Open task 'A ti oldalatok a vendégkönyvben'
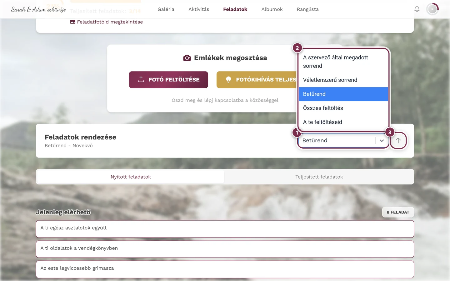 (225, 249)
